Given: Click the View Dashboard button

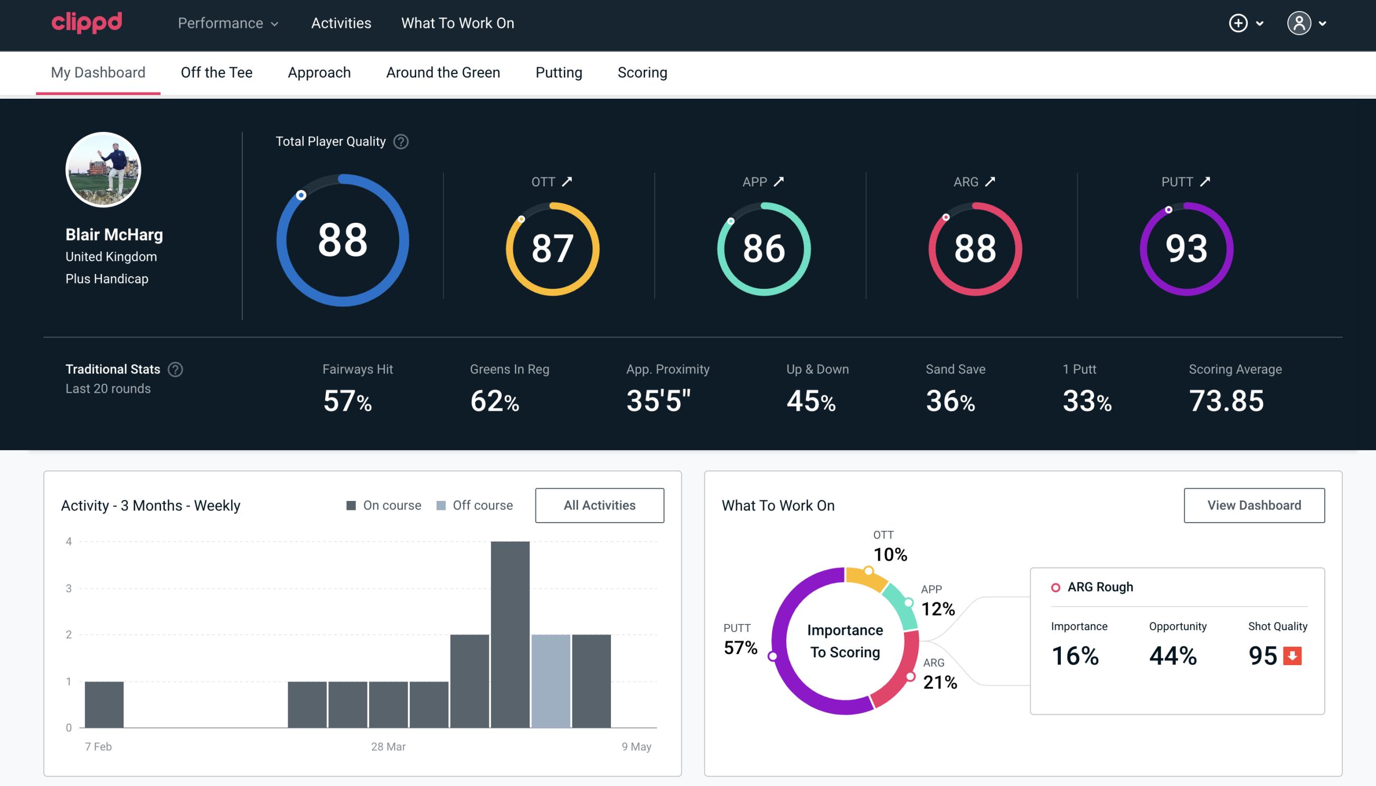Looking at the screenshot, I should (1254, 505).
